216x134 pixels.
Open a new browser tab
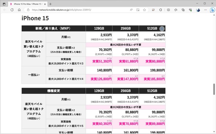tap(50, 4)
